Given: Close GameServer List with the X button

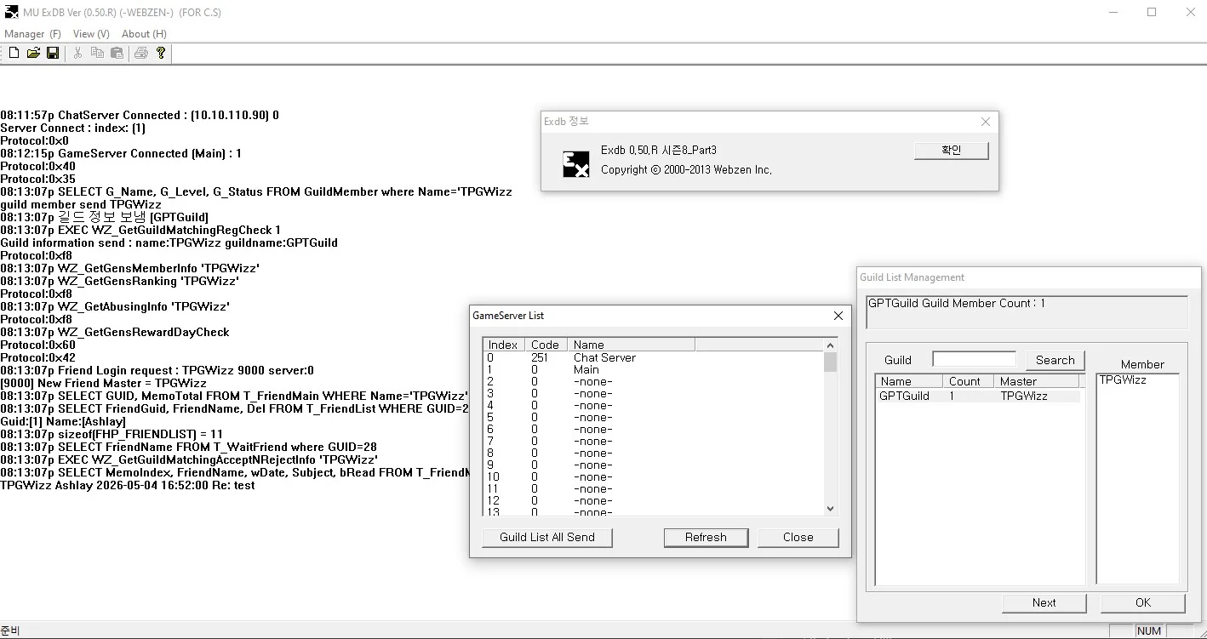Looking at the screenshot, I should (838, 316).
